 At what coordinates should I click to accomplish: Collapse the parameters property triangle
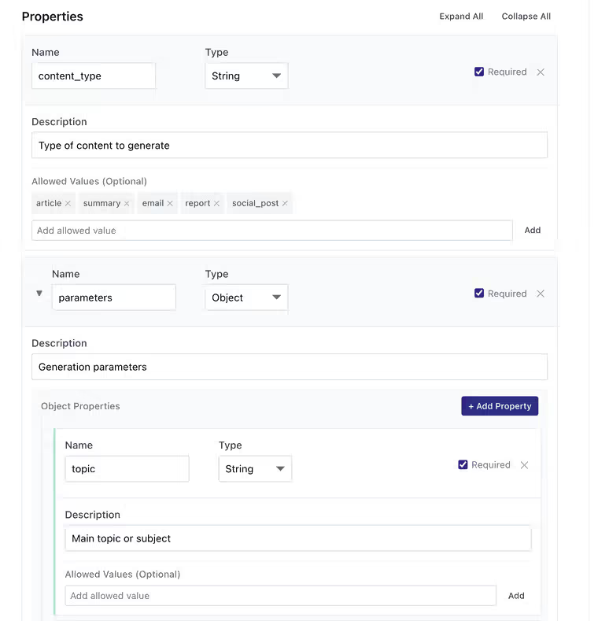click(39, 294)
